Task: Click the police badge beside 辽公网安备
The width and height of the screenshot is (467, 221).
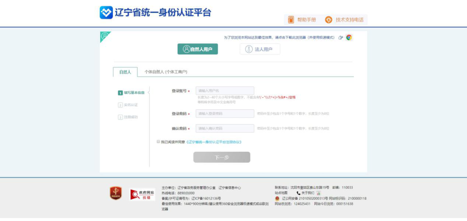Action: click(x=278, y=199)
